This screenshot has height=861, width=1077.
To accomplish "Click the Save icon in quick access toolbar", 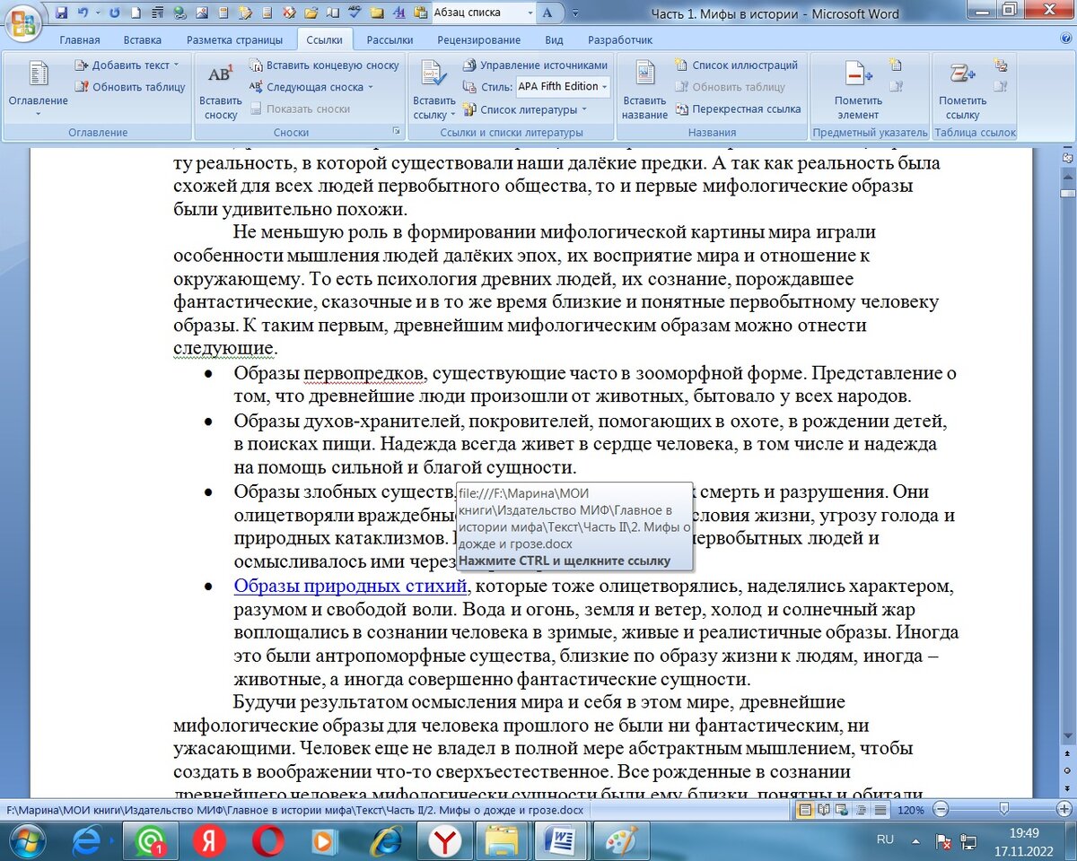I will 61,13.
